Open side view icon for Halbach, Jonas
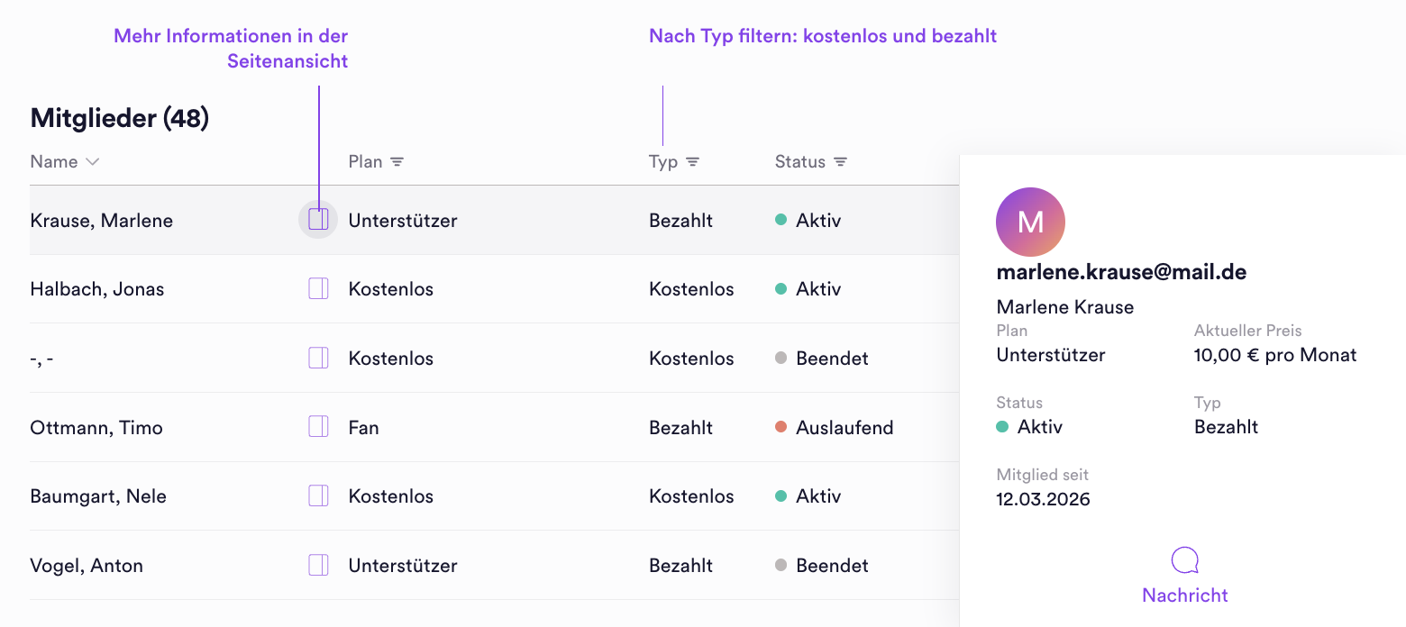Screen dimensions: 1406x627 coord(318,288)
